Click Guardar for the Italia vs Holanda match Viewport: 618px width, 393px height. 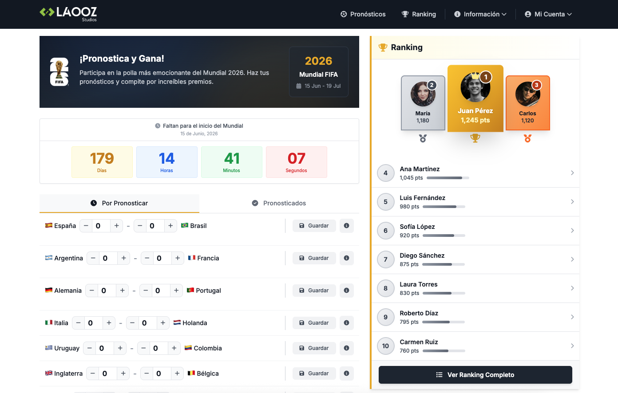(314, 323)
